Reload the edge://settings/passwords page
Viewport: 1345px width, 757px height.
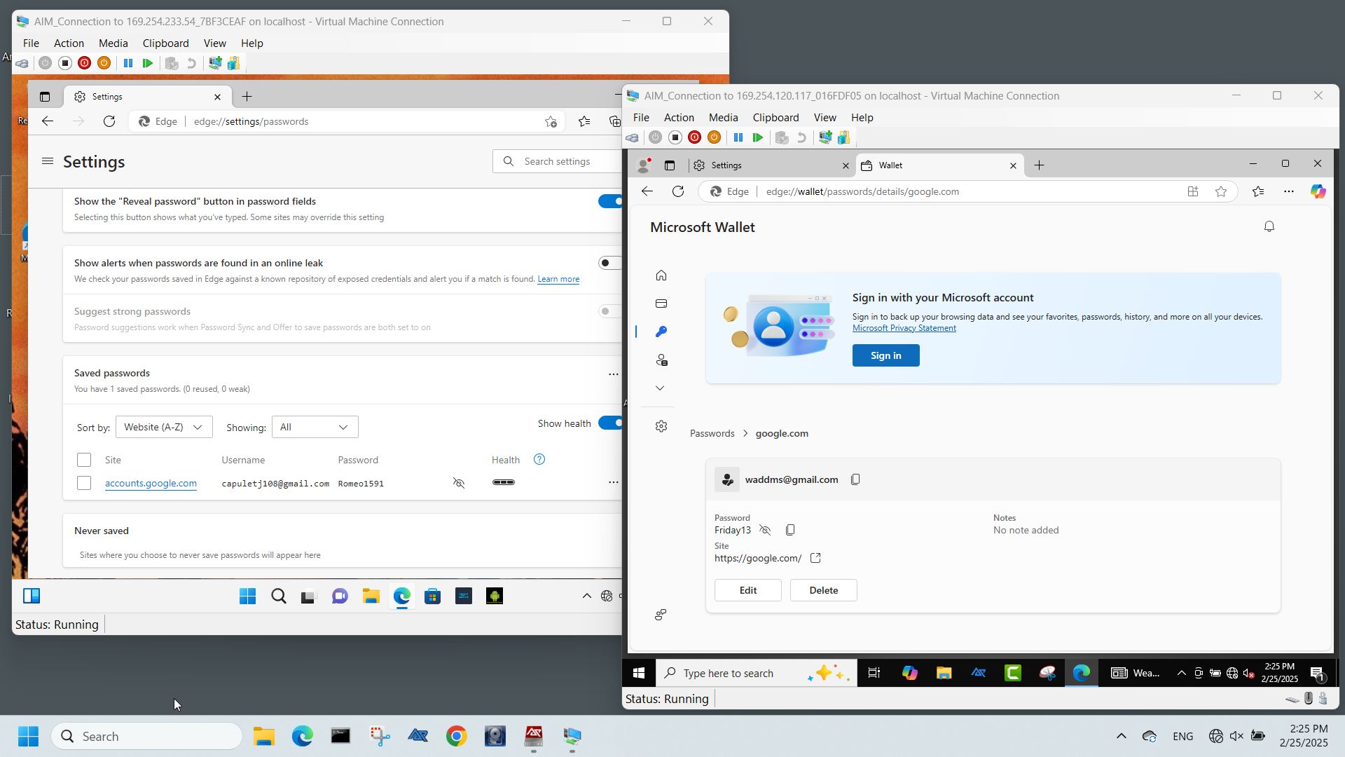click(109, 121)
